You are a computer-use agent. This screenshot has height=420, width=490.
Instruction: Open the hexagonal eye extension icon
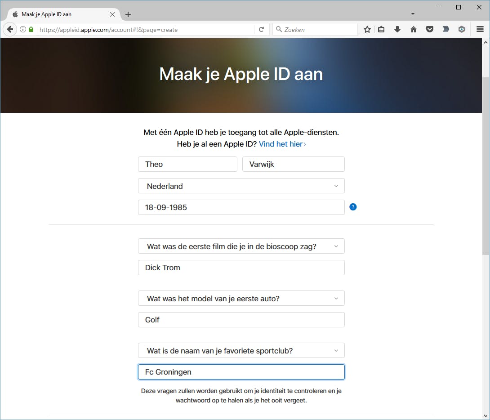[462, 29]
